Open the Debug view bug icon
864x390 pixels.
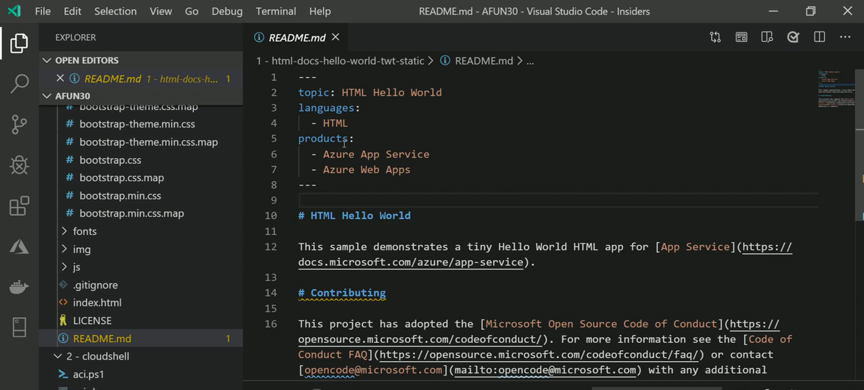point(20,165)
